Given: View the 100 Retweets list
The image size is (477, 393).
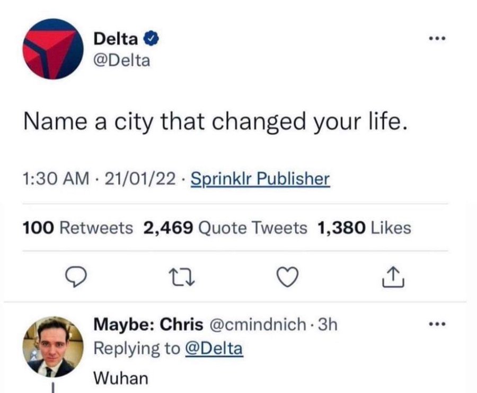Looking at the screenshot, I should [x=77, y=228].
